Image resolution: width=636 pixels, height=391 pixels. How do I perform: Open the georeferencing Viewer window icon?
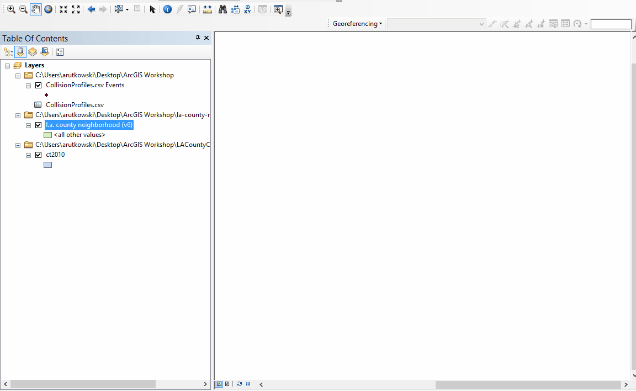point(553,24)
